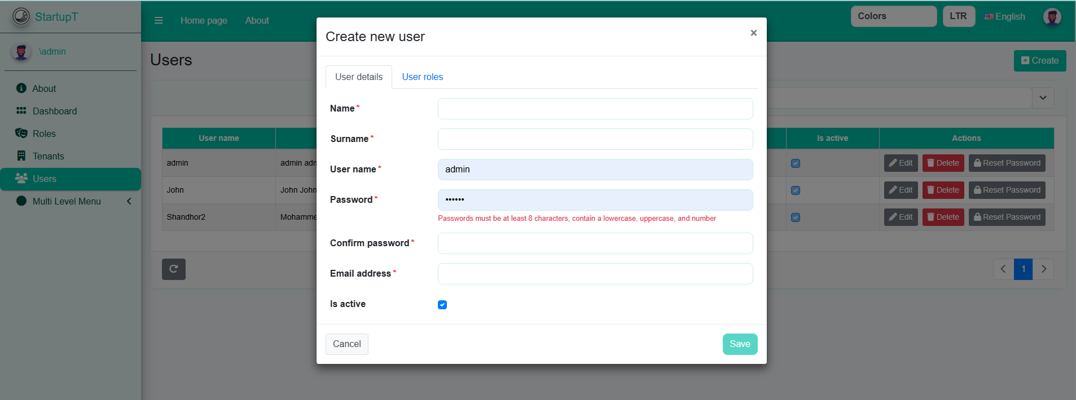Click the Cancel button

346,344
